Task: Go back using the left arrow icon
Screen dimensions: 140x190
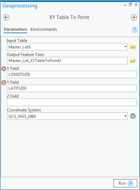Action: tap(6, 17)
